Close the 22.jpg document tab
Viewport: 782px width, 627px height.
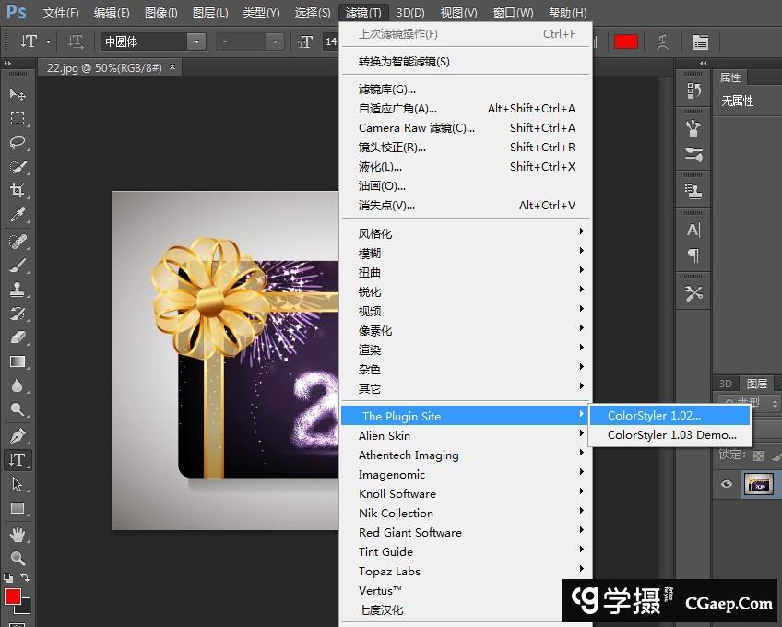pos(172,67)
